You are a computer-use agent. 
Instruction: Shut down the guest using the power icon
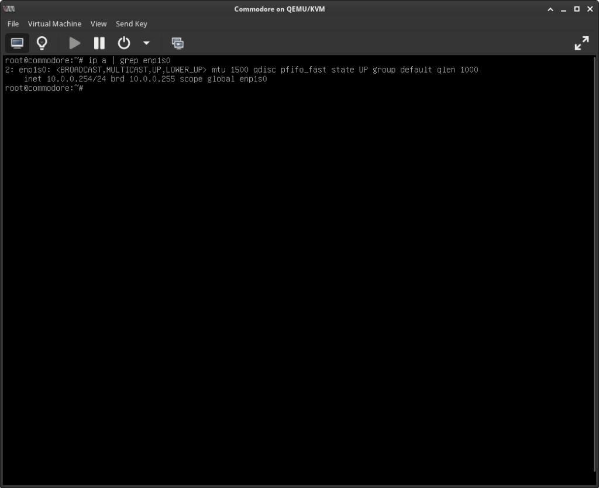[x=123, y=43]
